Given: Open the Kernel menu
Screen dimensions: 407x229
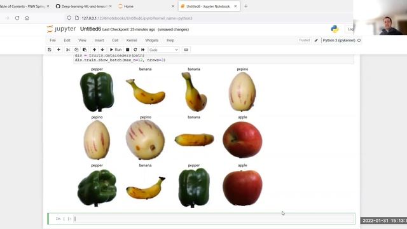Looking at the screenshot, I should [x=132, y=40].
